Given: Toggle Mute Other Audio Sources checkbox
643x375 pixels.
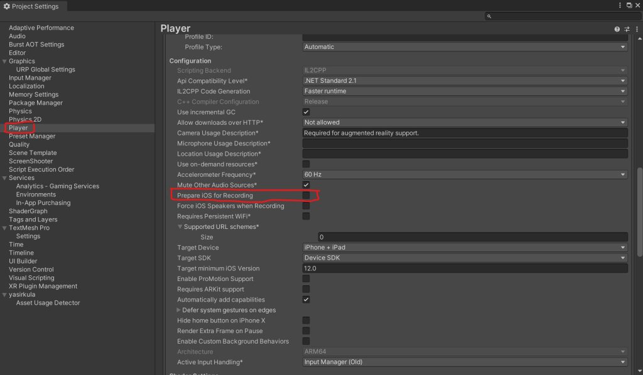Looking at the screenshot, I should click(x=306, y=185).
